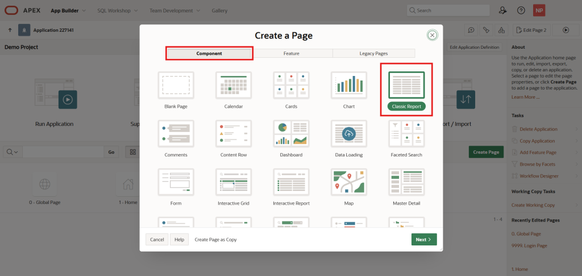582x276 pixels.
Task: Click Cancel in the dialog
Action: (x=157, y=239)
